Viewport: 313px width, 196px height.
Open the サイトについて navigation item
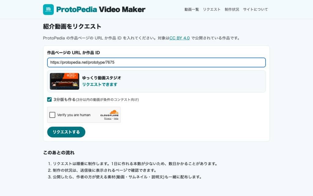click(x=256, y=9)
